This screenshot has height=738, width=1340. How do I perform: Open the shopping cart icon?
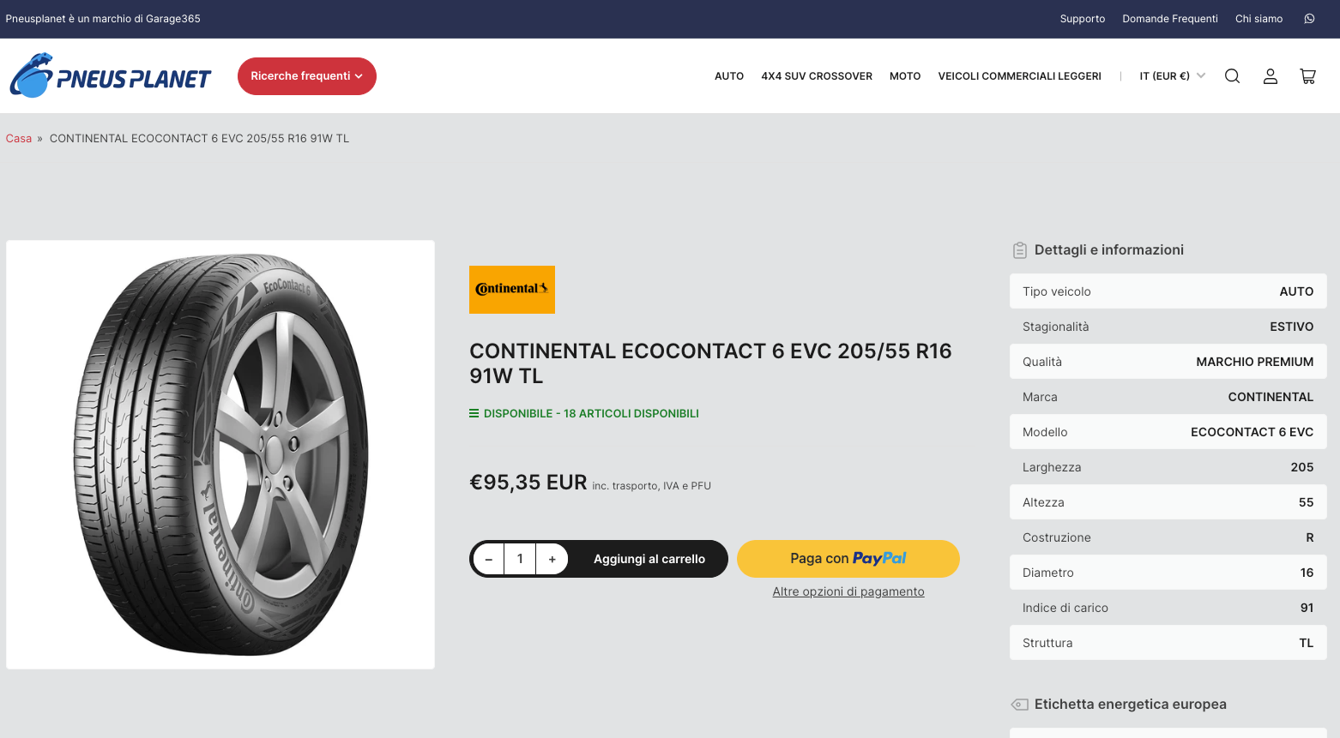(x=1307, y=76)
